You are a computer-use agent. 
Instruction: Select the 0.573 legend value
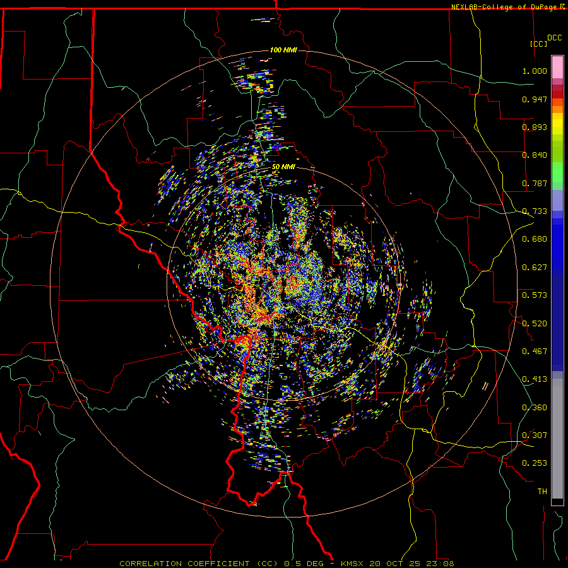[x=535, y=295]
